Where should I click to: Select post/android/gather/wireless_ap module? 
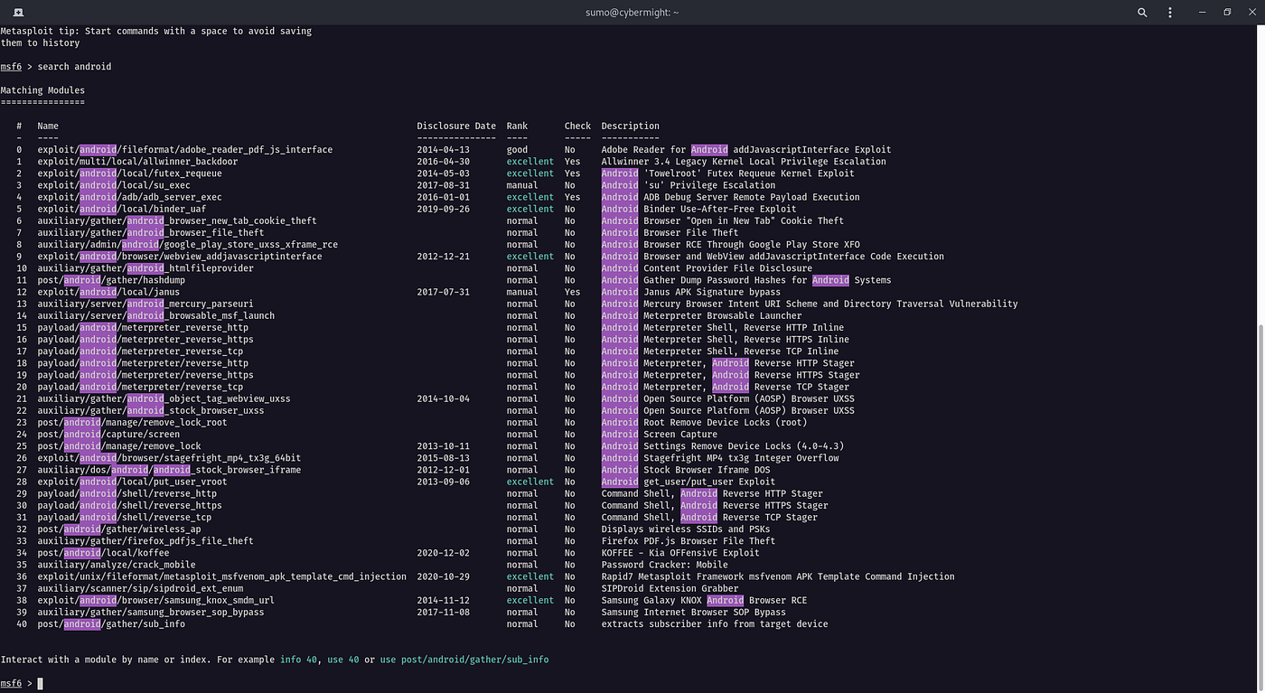pos(119,529)
